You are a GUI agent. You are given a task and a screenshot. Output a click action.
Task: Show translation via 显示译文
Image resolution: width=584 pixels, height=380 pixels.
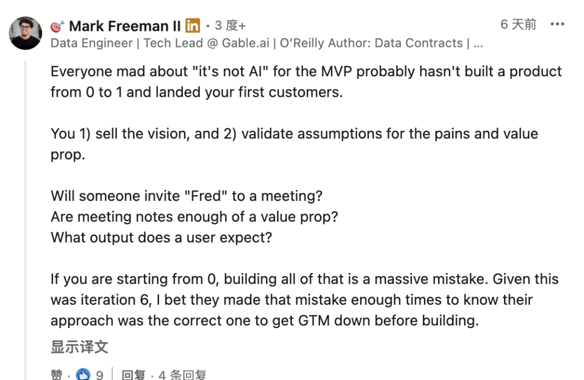[79, 346]
